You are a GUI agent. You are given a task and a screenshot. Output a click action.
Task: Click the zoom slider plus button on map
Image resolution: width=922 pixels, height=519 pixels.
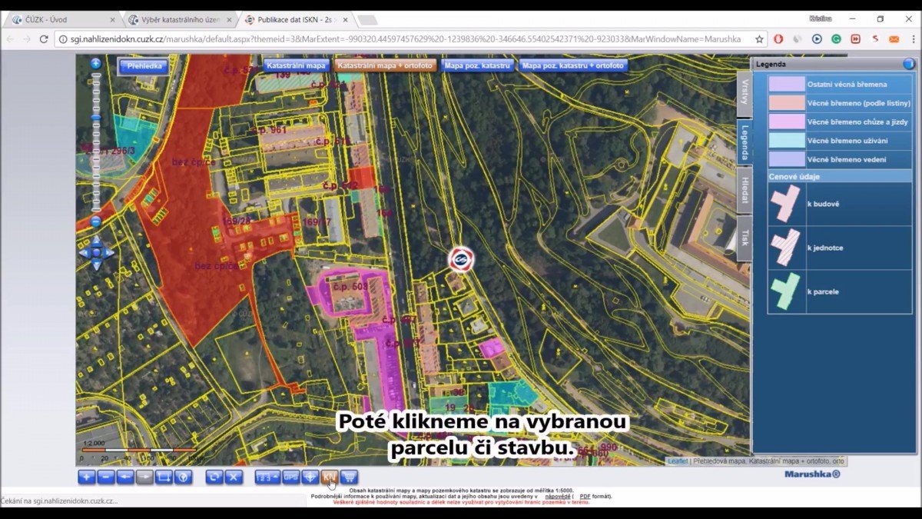(x=96, y=63)
